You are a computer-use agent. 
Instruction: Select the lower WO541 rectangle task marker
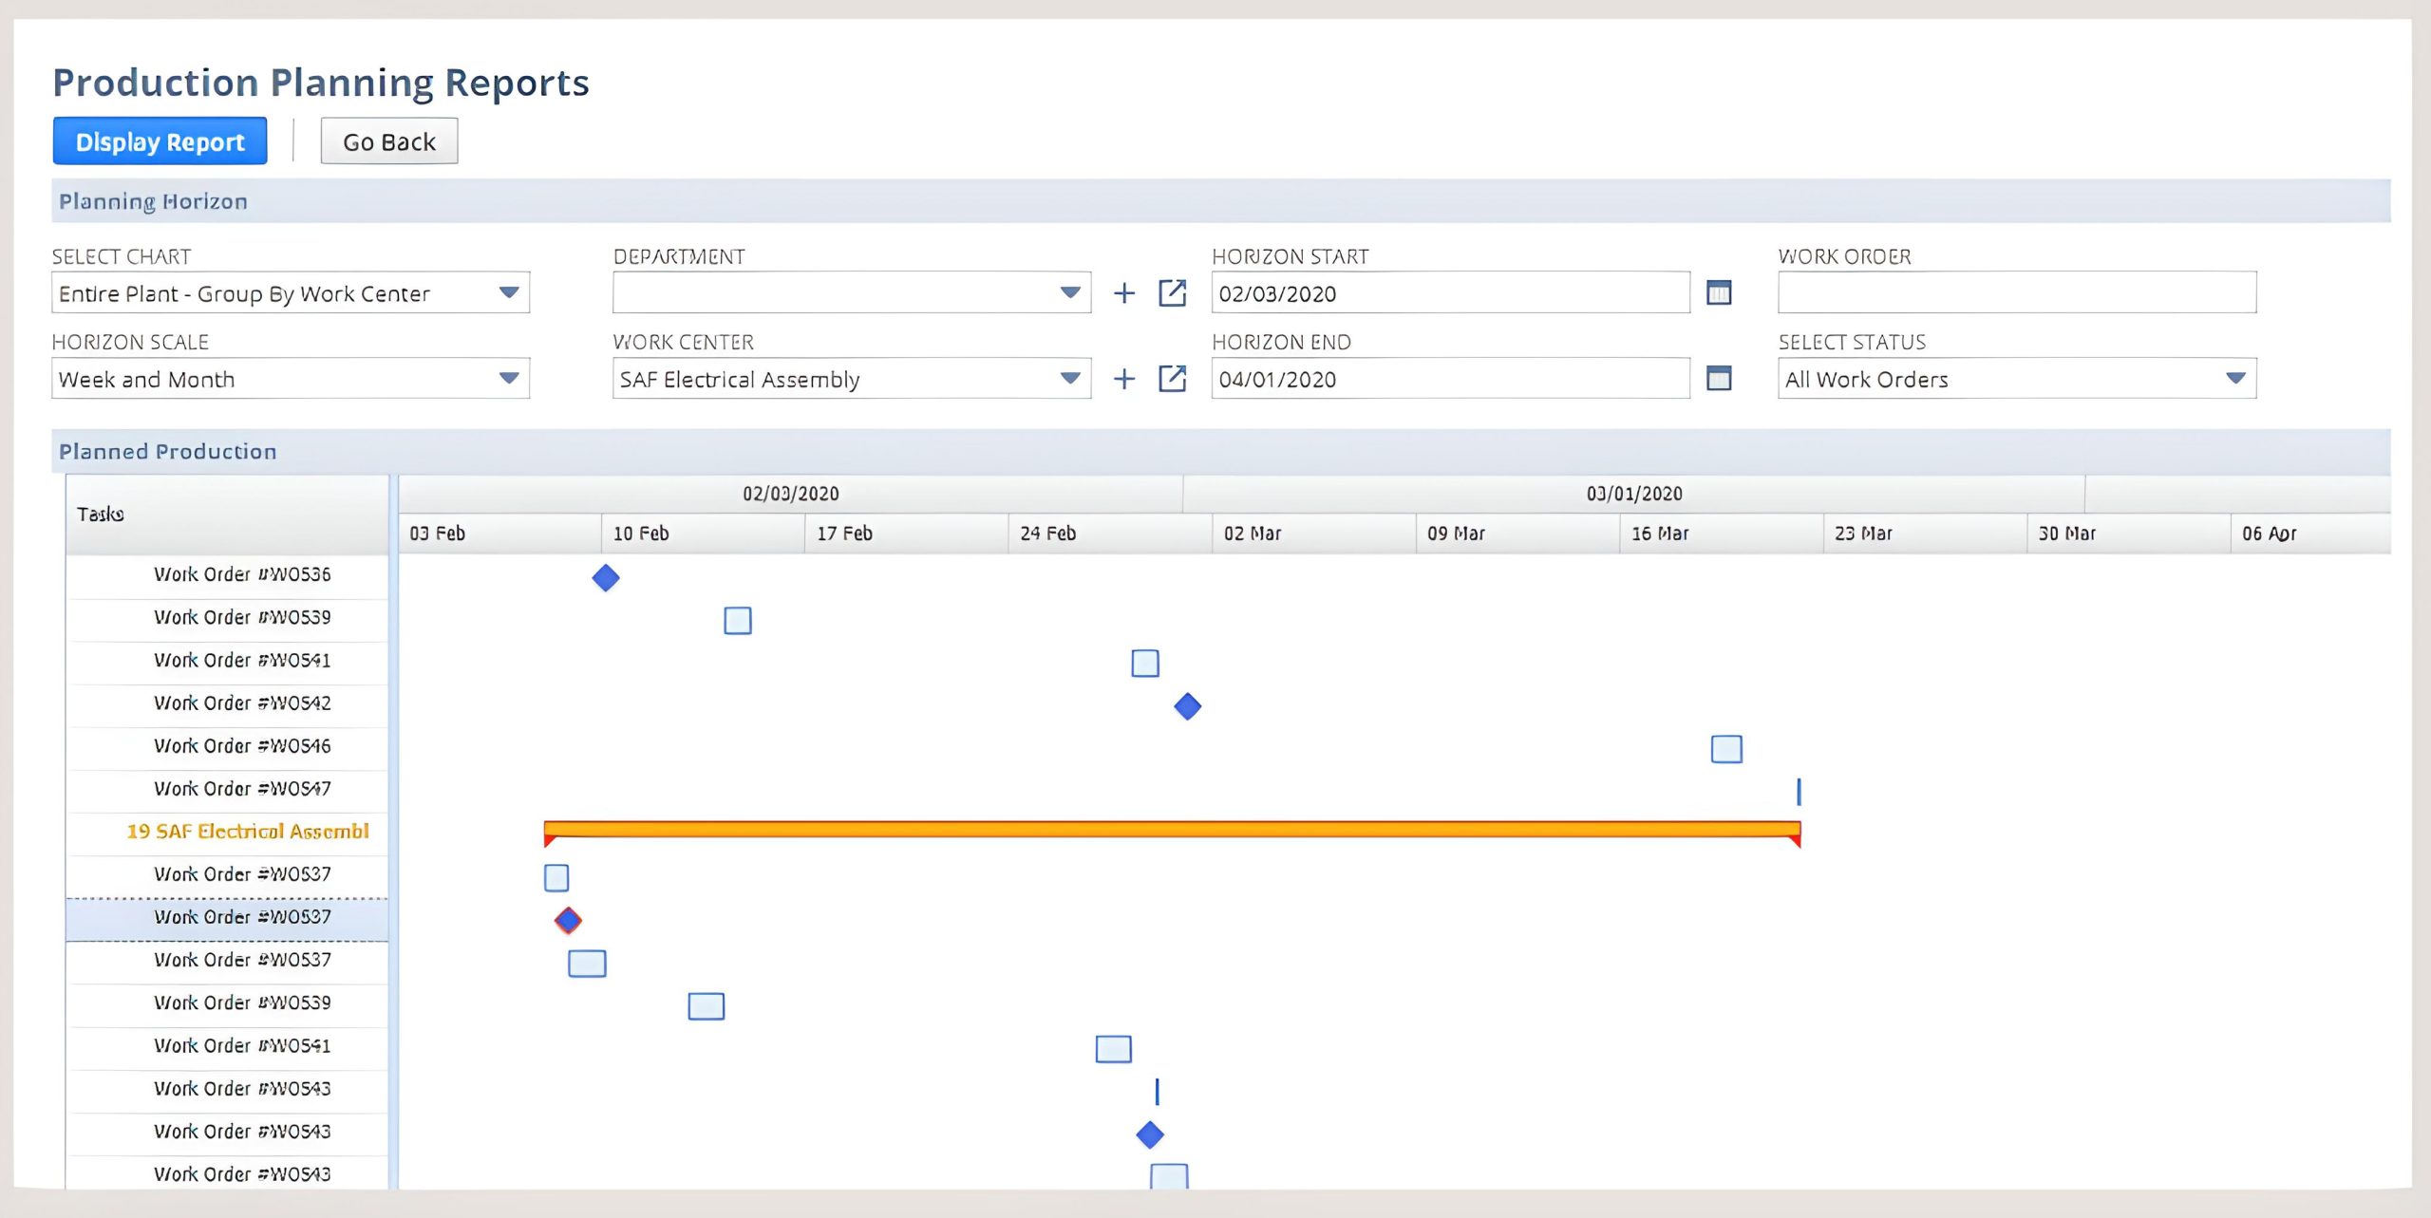[1114, 1049]
